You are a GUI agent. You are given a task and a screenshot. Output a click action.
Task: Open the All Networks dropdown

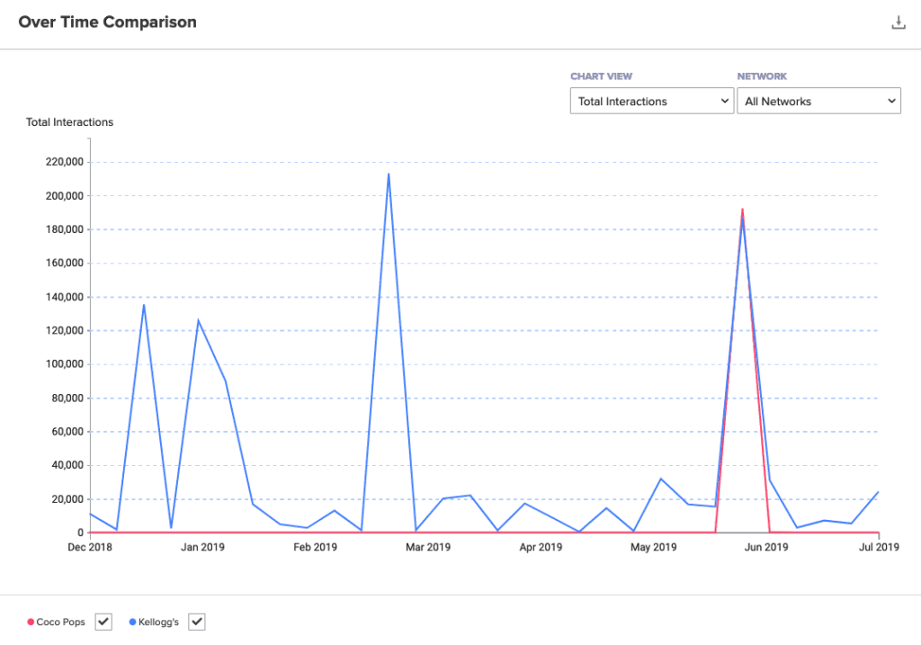click(x=818, y=102)
